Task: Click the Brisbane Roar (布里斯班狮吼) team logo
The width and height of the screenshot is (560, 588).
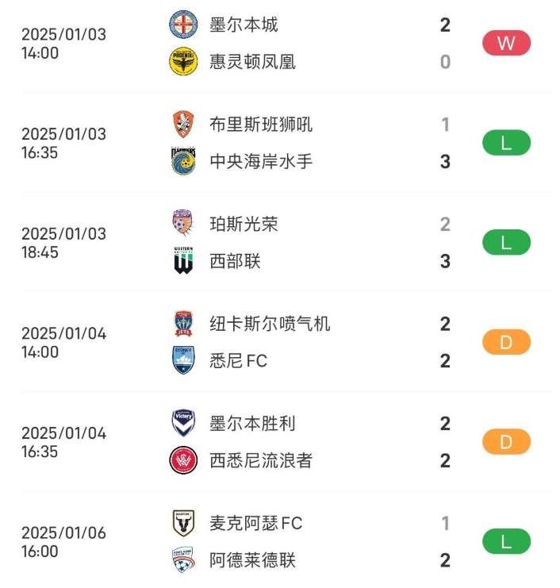Action: click(183, 125)
